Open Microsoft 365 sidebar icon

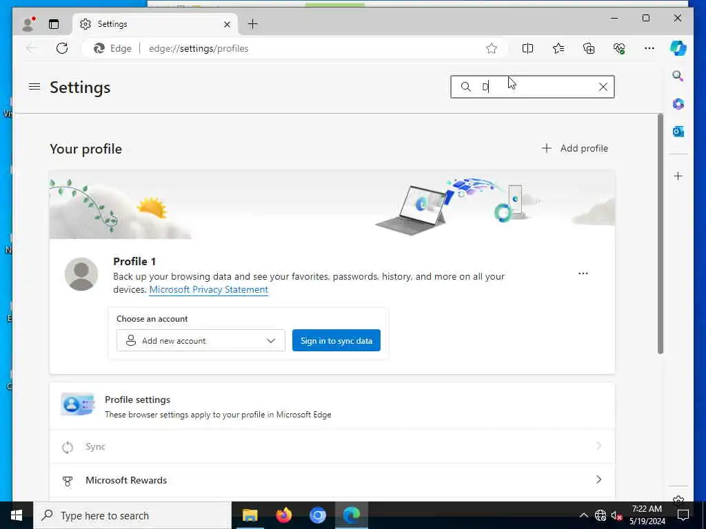[678, 104]
